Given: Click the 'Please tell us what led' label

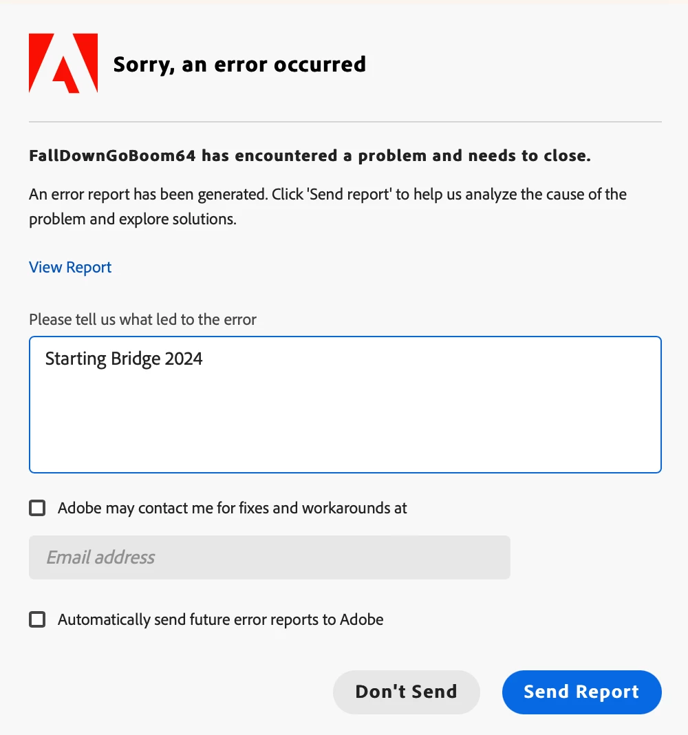Looking at the screenshot, I should point(142,319).
